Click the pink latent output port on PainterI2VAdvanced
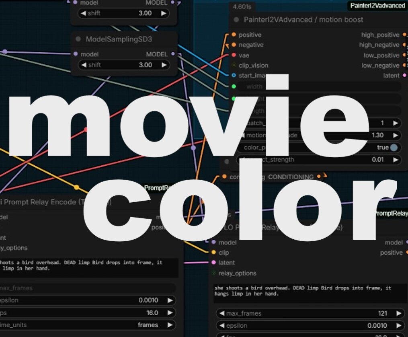This screenshot has width=408, height=337. tap(404, 76)
